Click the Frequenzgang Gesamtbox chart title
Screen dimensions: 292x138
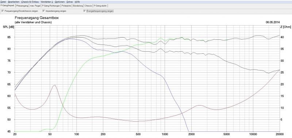click(x=36, y=18)
